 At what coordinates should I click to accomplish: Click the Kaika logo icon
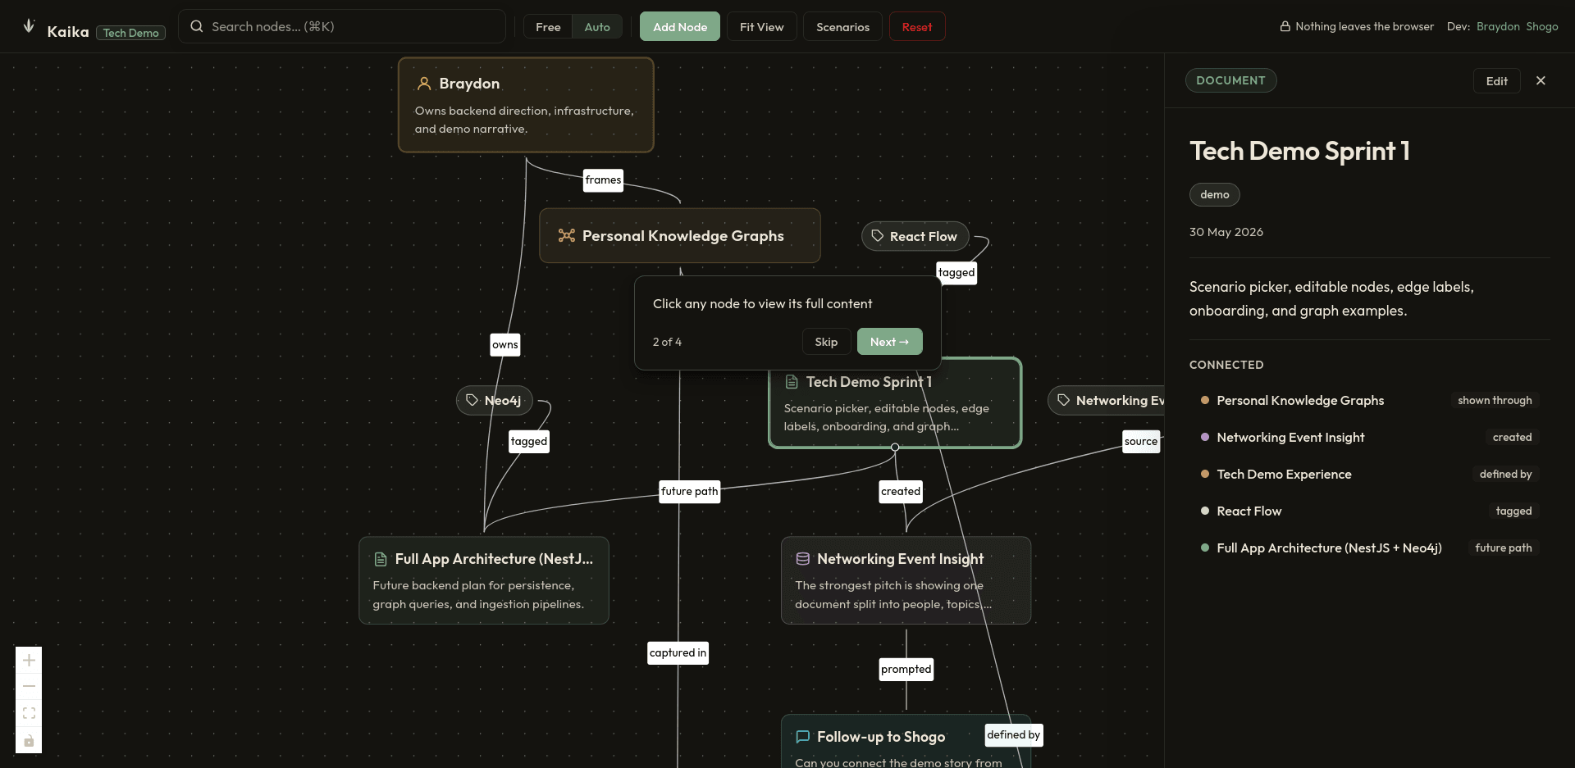pos(29,26)
